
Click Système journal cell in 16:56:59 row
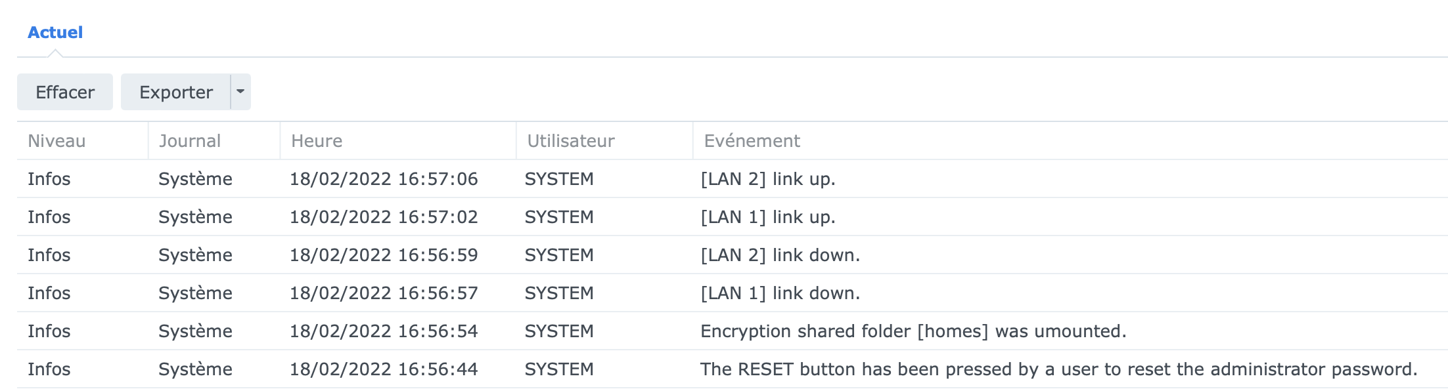(x=195, y=255)
